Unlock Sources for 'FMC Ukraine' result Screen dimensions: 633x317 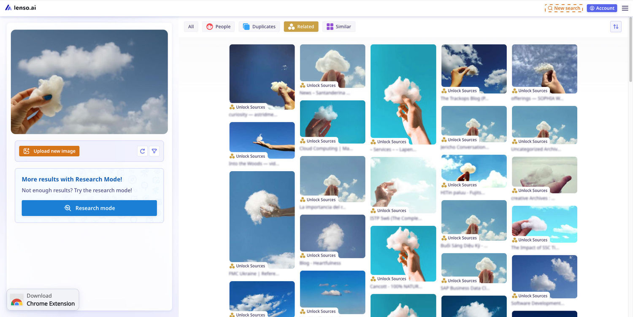point(248,266)
